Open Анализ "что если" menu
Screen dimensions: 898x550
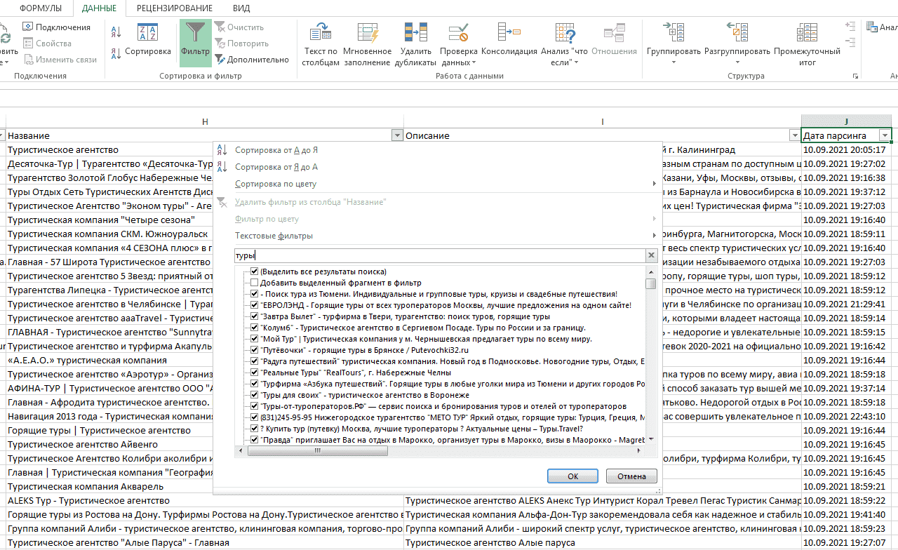coord(565,44)
